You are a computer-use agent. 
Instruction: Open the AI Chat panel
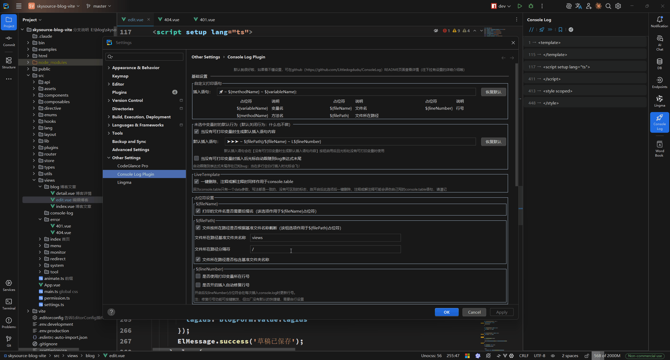(660, 43)
